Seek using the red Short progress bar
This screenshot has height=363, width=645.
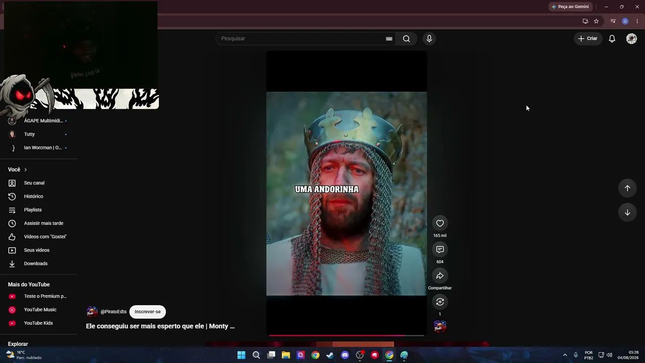[x=346, y=335]
